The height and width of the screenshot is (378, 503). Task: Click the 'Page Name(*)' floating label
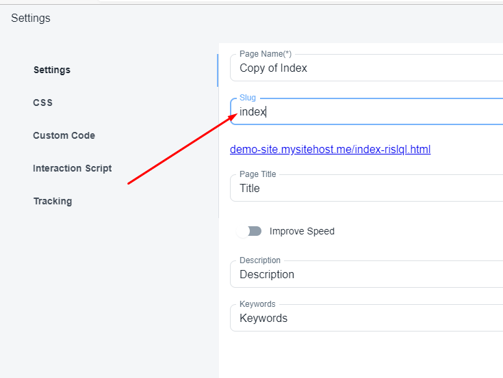point(266,54)
